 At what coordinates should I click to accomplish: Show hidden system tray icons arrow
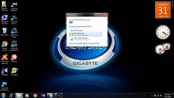[x=152, y=96]
